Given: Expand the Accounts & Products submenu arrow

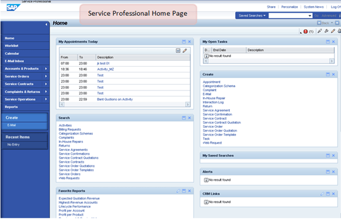Looking at the screenshot, I should click(46, 68).
